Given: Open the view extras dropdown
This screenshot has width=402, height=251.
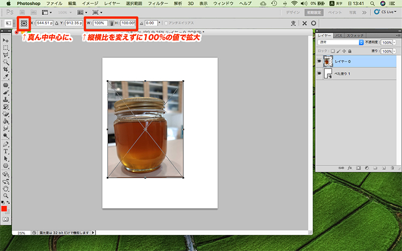Looking at the screenshot, I should [47, 12].
